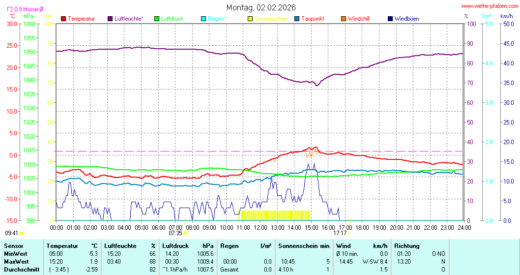Click the red Temperatur legend swatch
The width and height of the screenshot is (520, 275).
point(63,19)
